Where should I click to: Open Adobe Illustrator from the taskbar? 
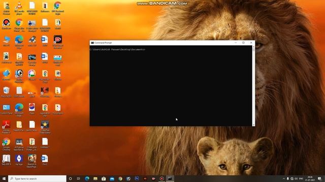click(145, 178)
